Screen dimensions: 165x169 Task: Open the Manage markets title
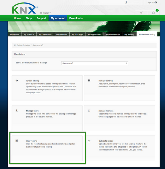pyautogui.click(x=106, y=111)
